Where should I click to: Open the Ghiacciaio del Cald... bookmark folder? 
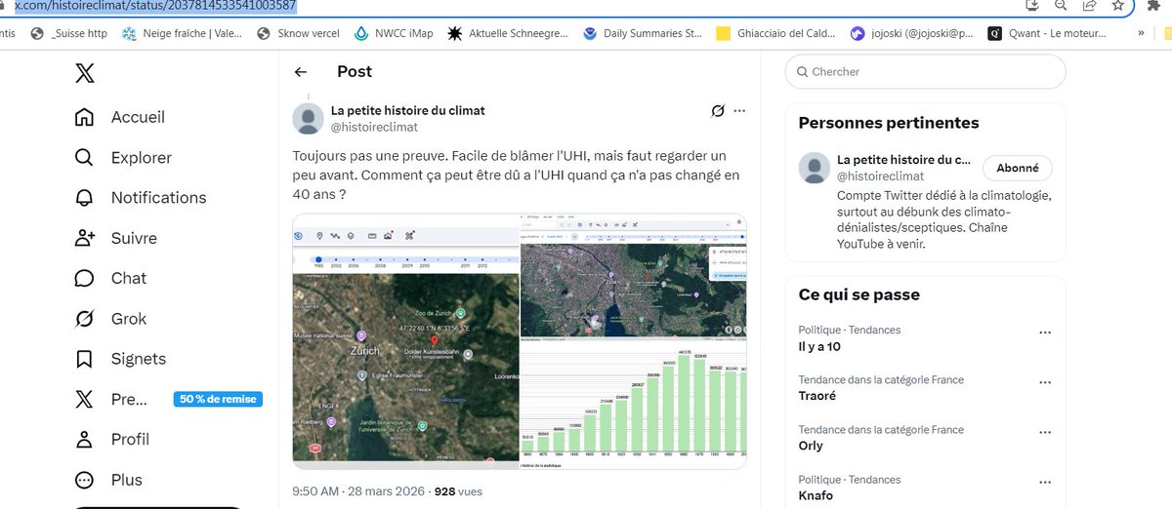[776, 33]
